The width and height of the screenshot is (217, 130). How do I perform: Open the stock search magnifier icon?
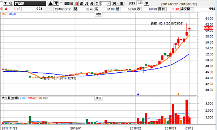click(11, 3)
